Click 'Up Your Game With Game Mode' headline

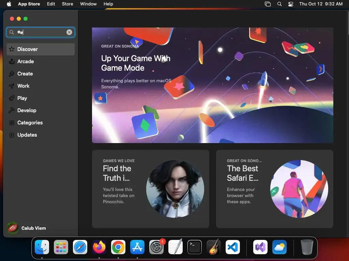pyautogui.click(x=136, y=63)
